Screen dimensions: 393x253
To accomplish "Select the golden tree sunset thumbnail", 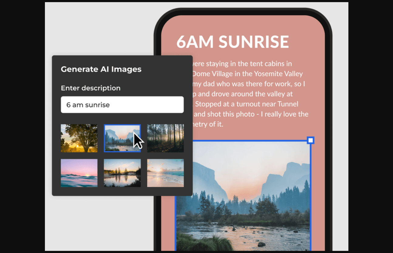I will pyautogui.click(x=79, y=138).
